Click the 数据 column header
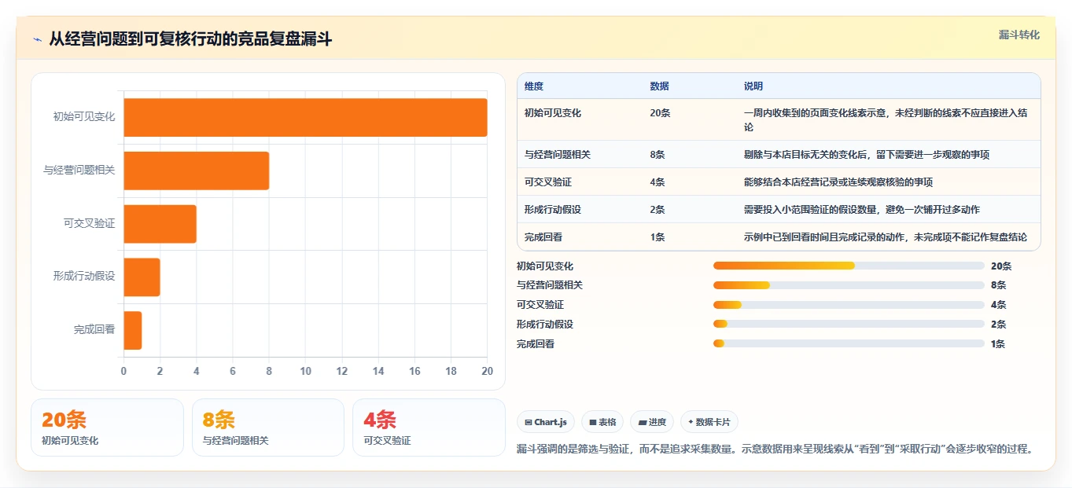Image resolution: width=1072 pixels, height=488 pixels. (660, 86)
